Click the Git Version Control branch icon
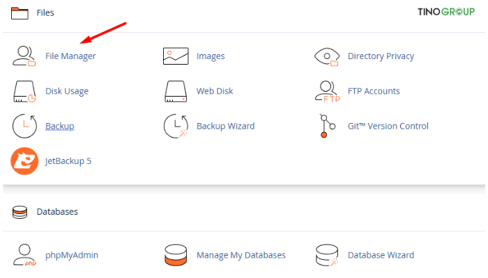The width and height of the screenshot is (488, 278). click(x=327, y=126)
